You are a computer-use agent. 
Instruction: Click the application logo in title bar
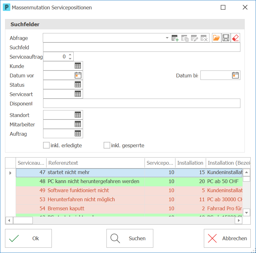point(7,7)
